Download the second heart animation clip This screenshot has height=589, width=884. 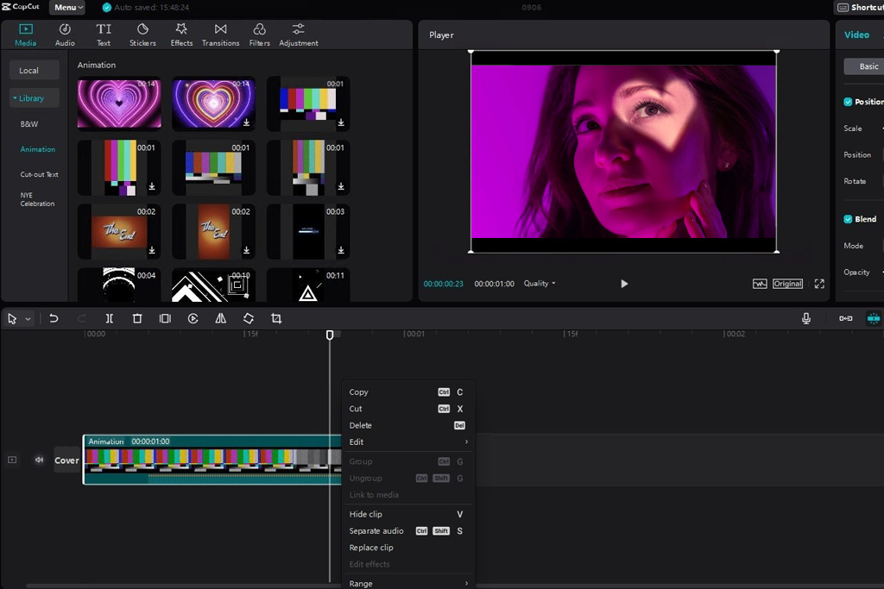coord(246,122)
